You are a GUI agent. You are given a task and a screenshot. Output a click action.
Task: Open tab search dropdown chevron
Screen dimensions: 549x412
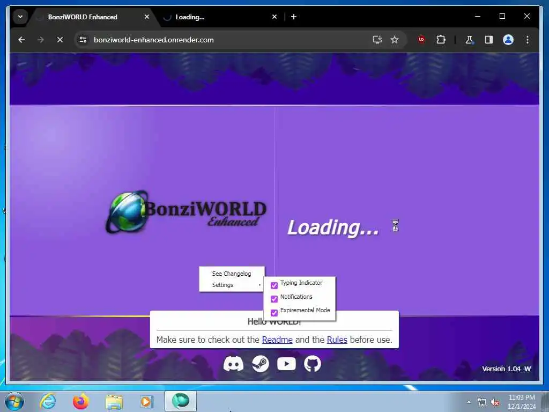20,17
